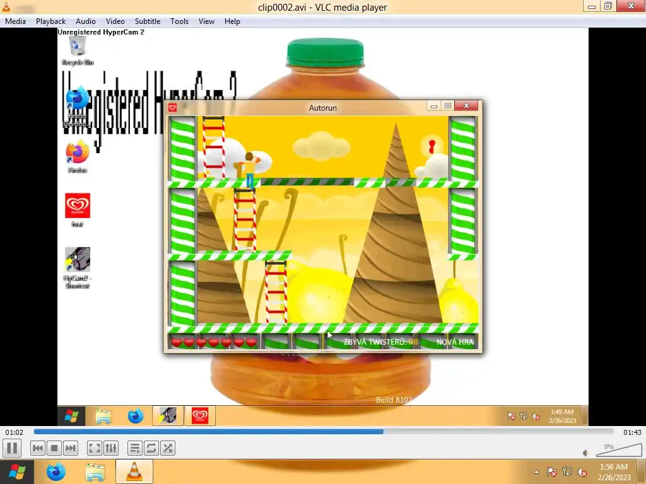Maximize the Autorun game window
The image size is (646, 484).
point(448,106)
